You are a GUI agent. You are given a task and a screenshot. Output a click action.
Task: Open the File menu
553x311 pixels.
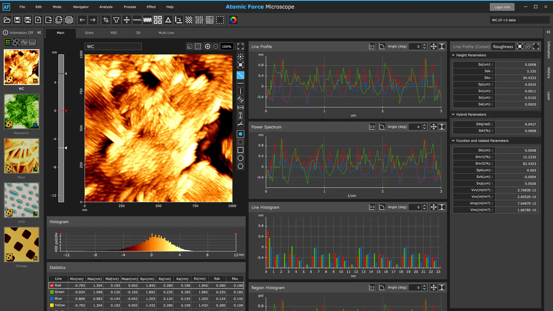(22, 7)
